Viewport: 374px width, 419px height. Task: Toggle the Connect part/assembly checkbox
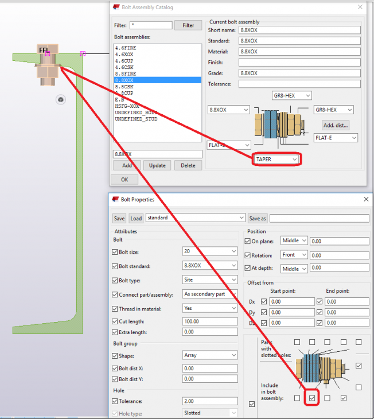115,294
